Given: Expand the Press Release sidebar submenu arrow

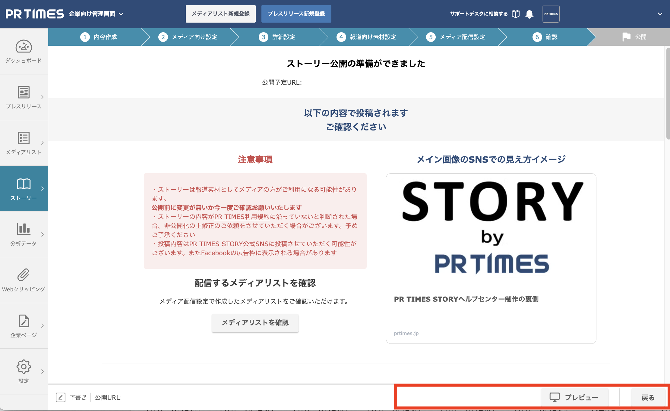Looking at the screenshot, I should (x=43, y=97).
